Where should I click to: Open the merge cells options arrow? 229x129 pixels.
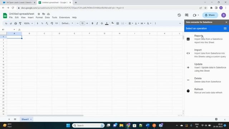point(126,23)
